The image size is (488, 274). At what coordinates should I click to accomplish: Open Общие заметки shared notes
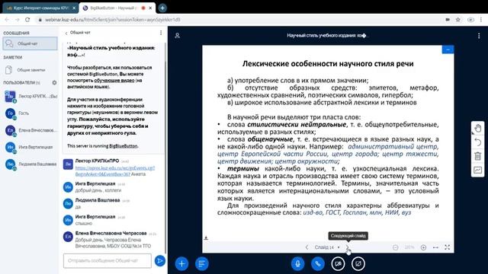[30, 70]
